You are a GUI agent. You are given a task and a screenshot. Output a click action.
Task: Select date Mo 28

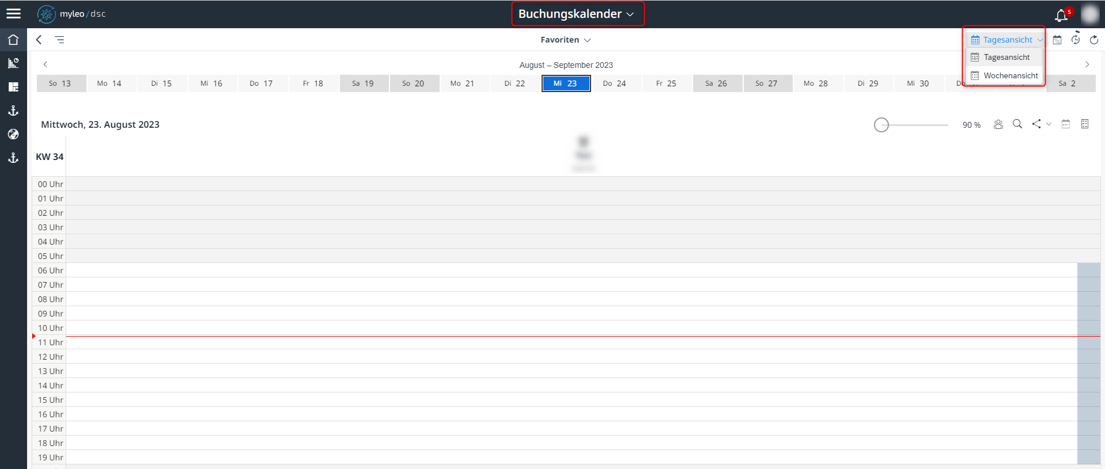point(819,83)
